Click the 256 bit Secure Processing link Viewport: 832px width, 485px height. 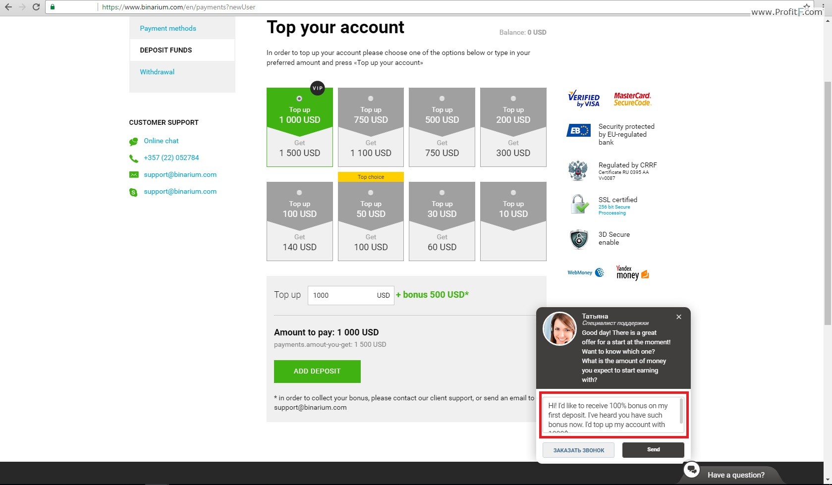pyautogui.click(x=614, y=210)
